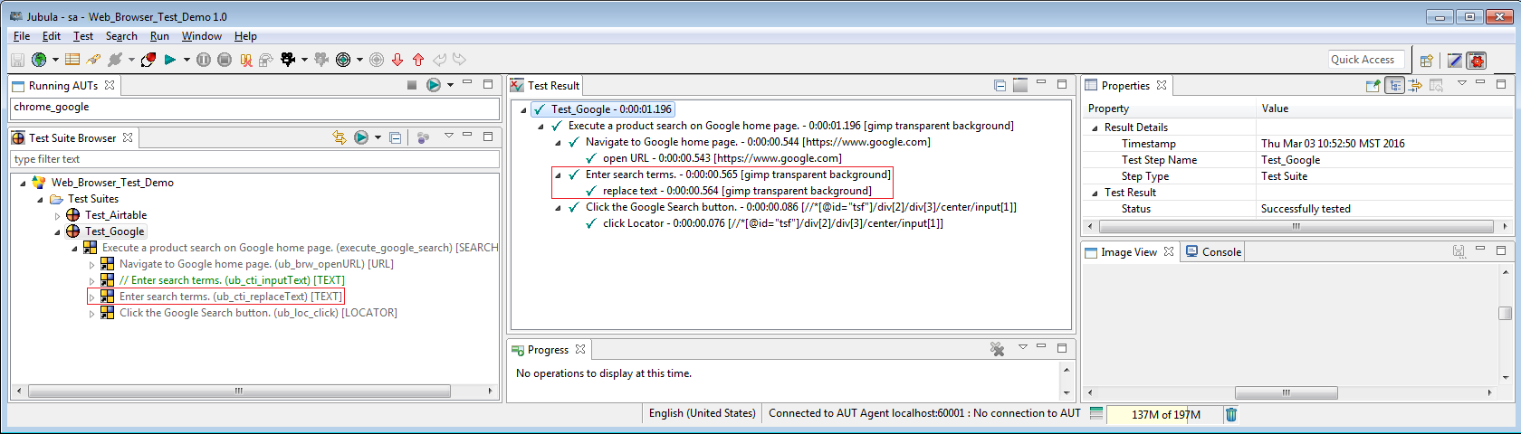Open dropdown beside Running AUTs play button
This screenshot has height=434, width=1521.
coord(450,85)
